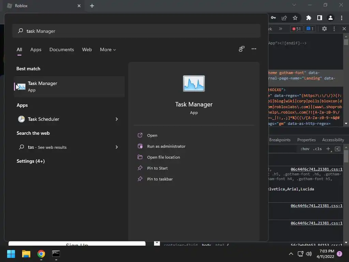Switch to DevTools Properties tab
Image resolution: width=349 pixels, height=262 pixels.
tap(306, 140)
